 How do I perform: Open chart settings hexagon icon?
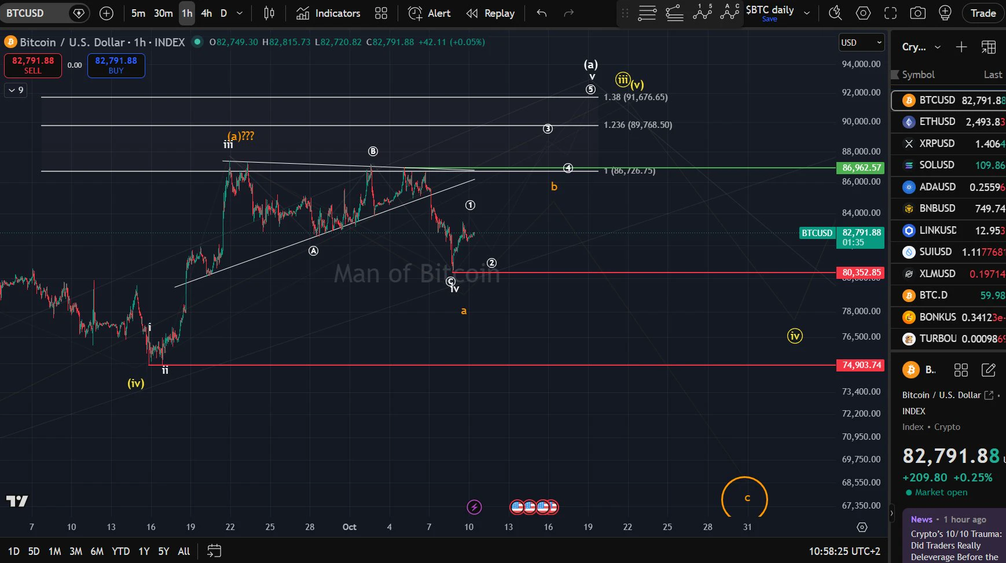(863, 13)
